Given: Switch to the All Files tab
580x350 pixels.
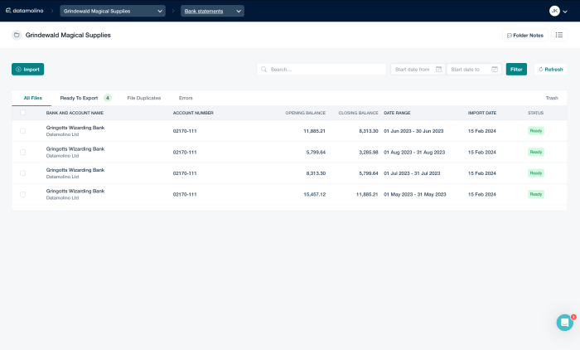Looking at the screenshot, I should 32,98.
